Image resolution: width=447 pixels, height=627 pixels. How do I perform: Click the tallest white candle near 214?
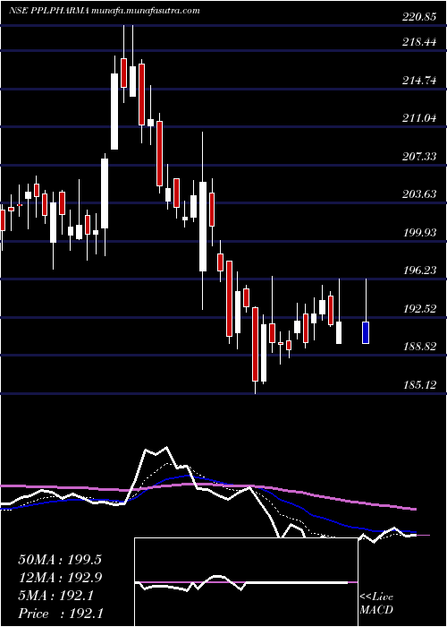(x=114, y=111)
